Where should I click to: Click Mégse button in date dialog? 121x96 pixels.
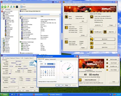[x=67, y=85]
